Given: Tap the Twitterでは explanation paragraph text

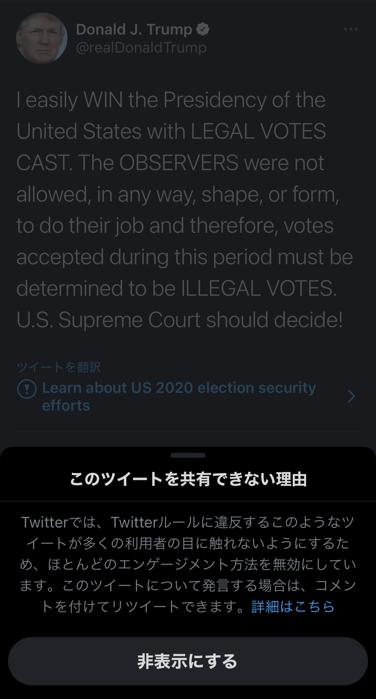Looking at the screenshot, I should coord(188,564).
